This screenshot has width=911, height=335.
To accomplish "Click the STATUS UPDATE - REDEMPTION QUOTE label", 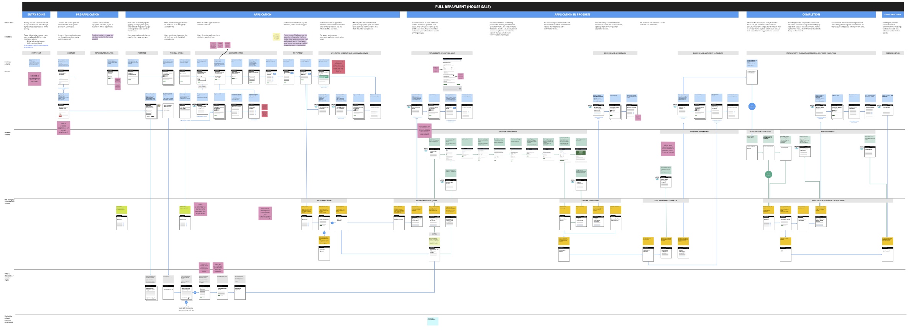I will point(442,53).
